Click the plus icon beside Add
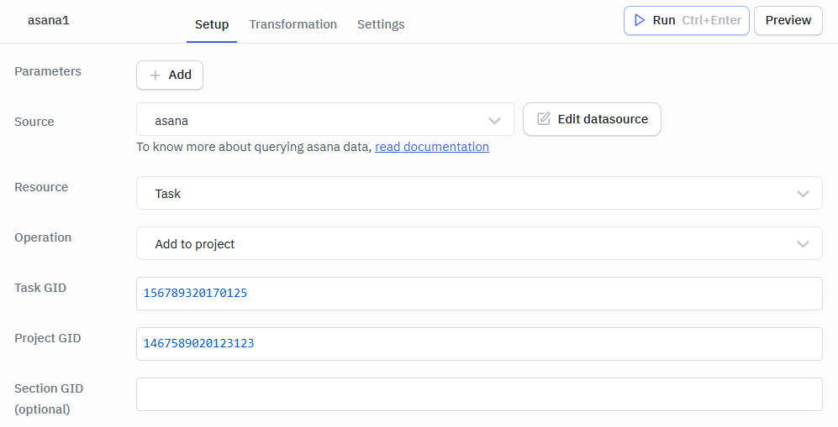Viewport: 838px width, 427px height. click(155, 76)
